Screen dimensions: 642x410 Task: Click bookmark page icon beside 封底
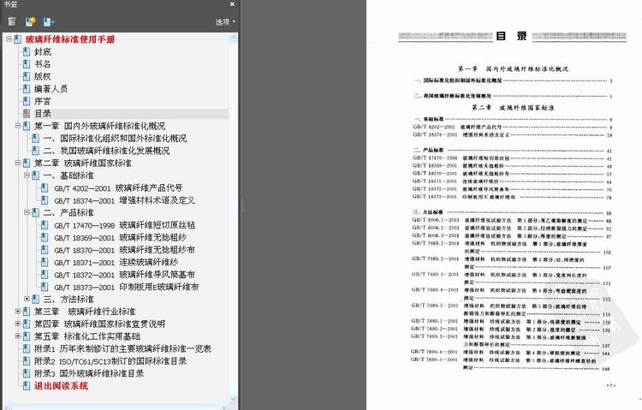coord(27,51)
